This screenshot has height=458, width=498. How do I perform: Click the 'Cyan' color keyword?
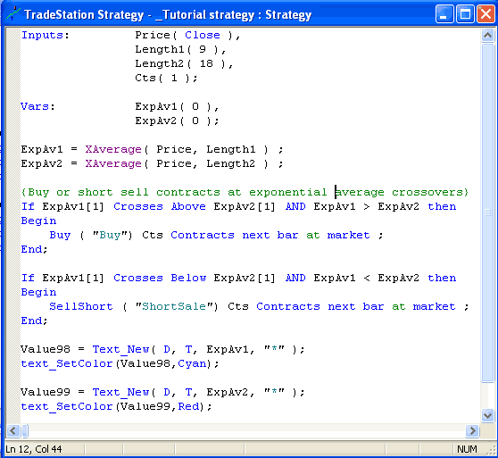coord(192,363)
